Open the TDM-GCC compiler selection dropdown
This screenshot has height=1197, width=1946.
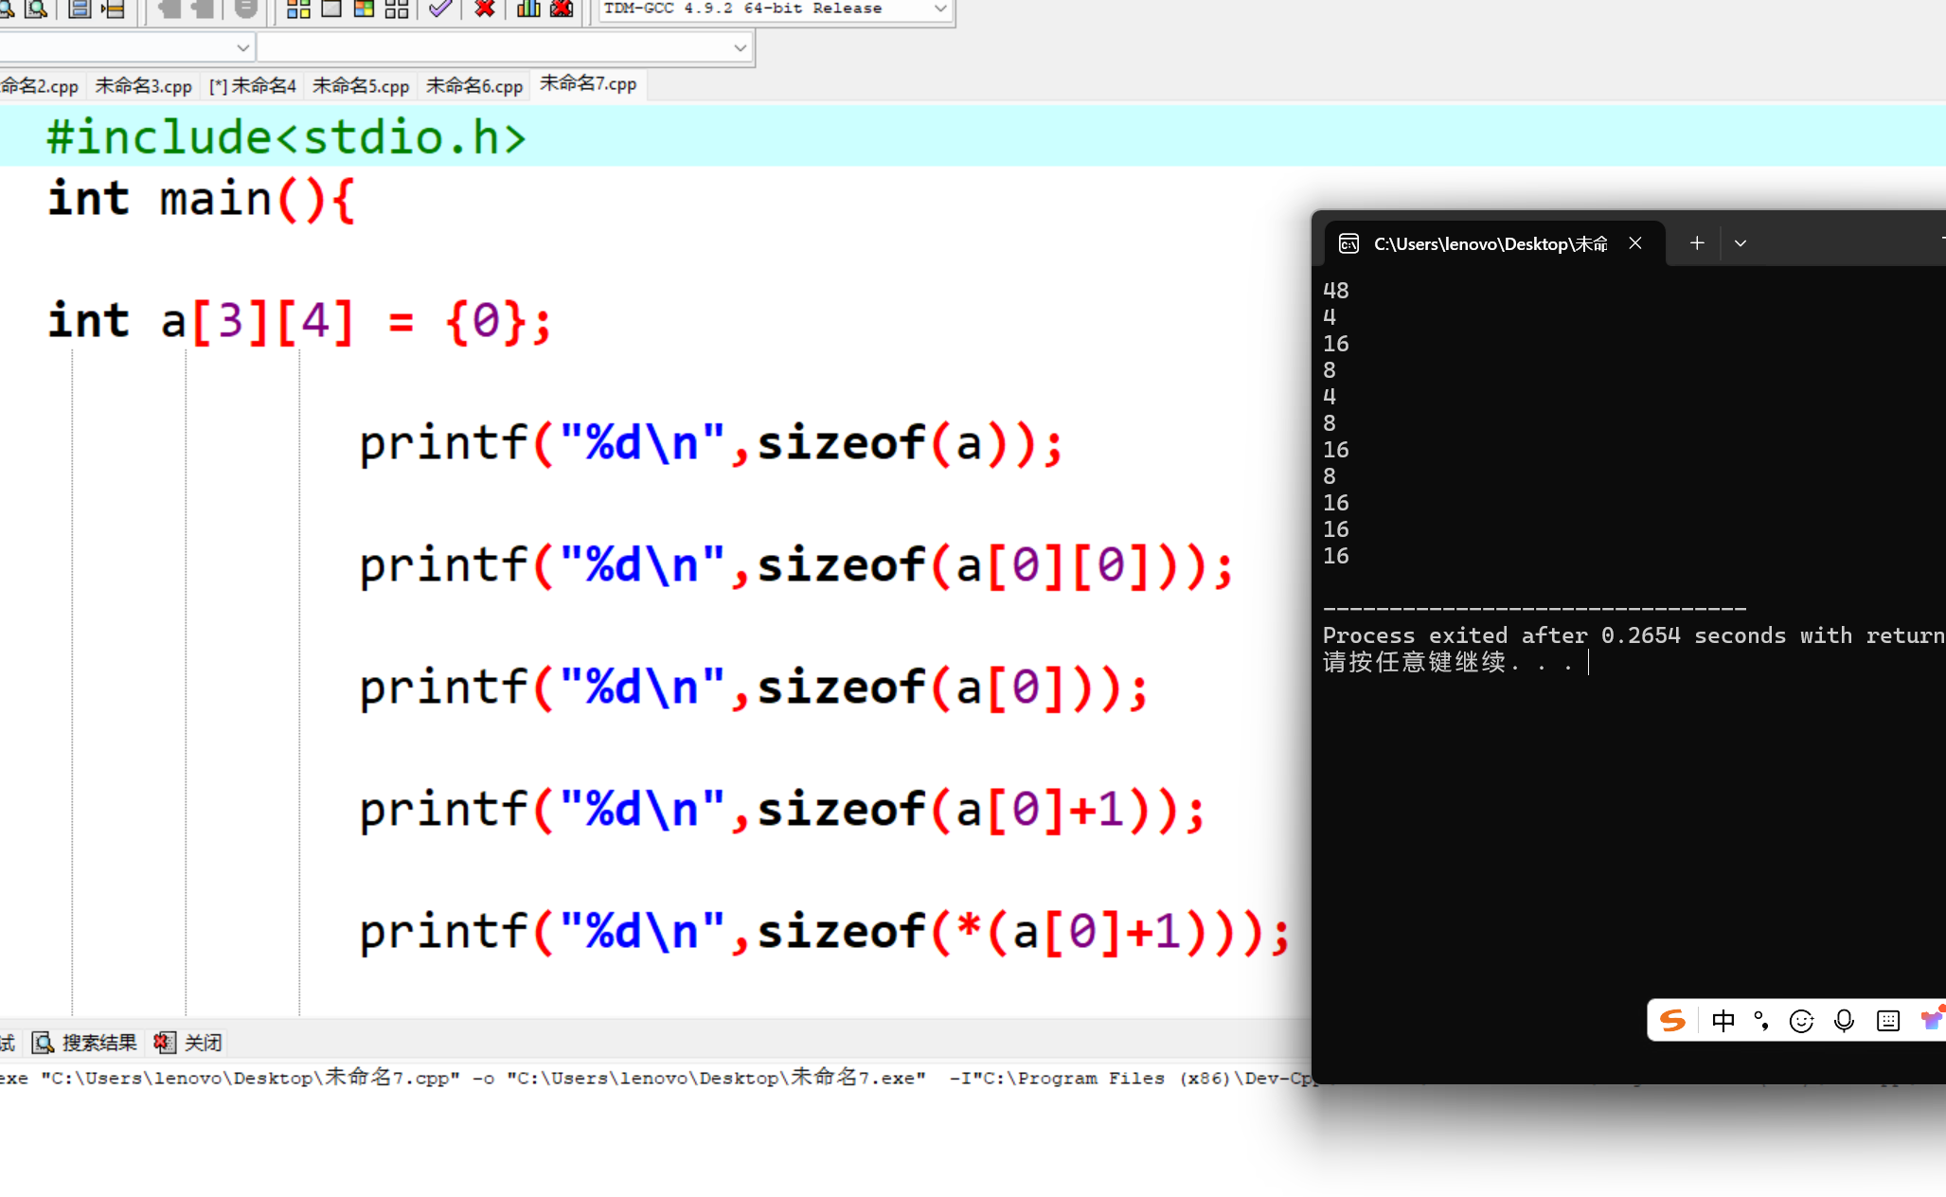pyautogui.click(x=939, y=9)
